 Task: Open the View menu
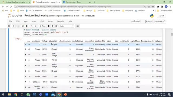click(x=26, y=21)
